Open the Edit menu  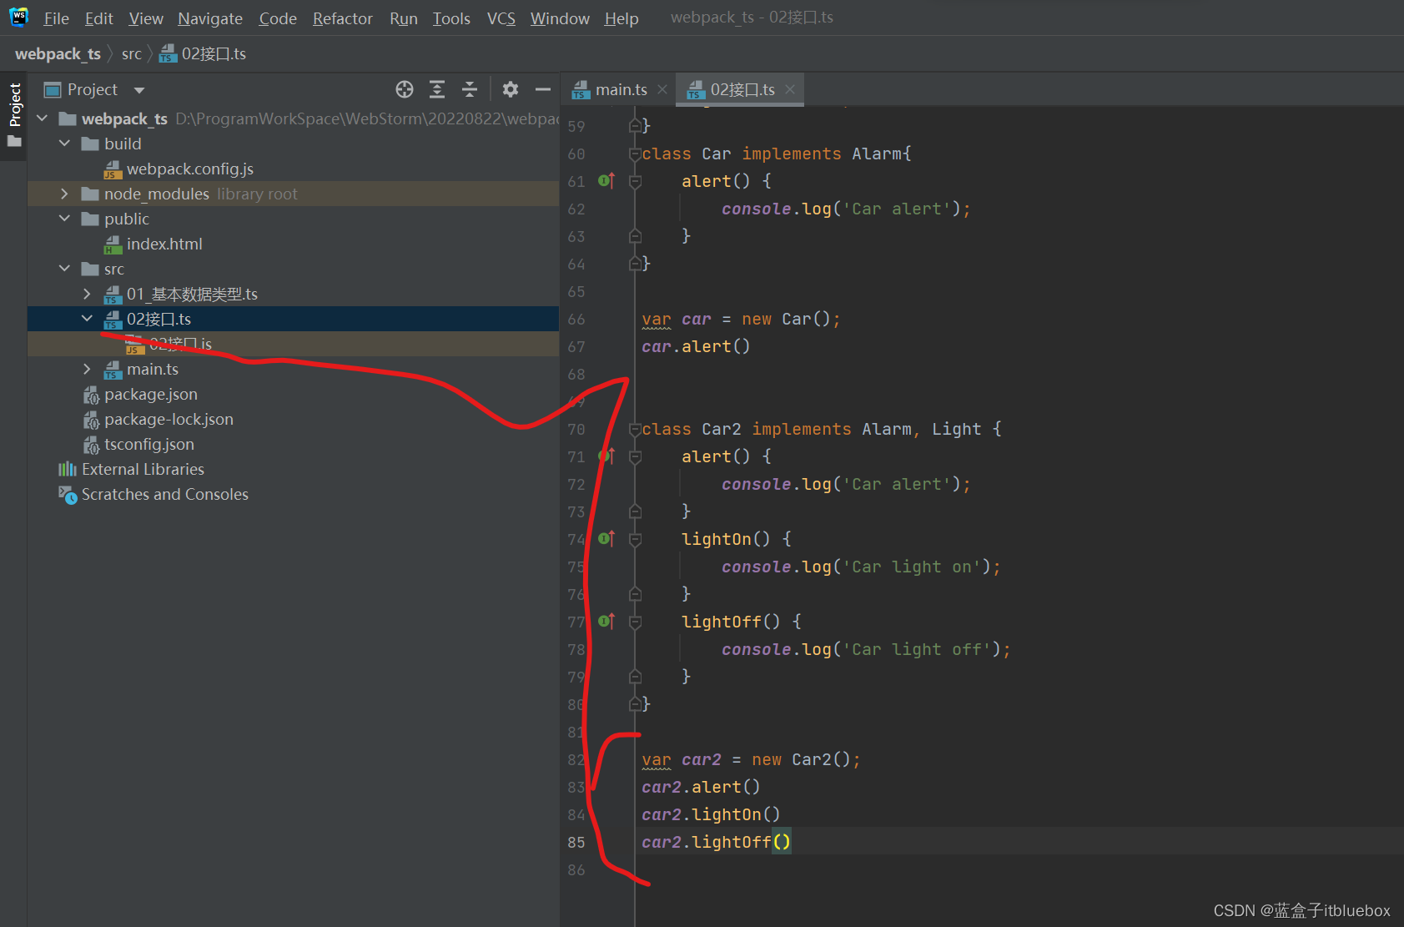click(98, 18)
